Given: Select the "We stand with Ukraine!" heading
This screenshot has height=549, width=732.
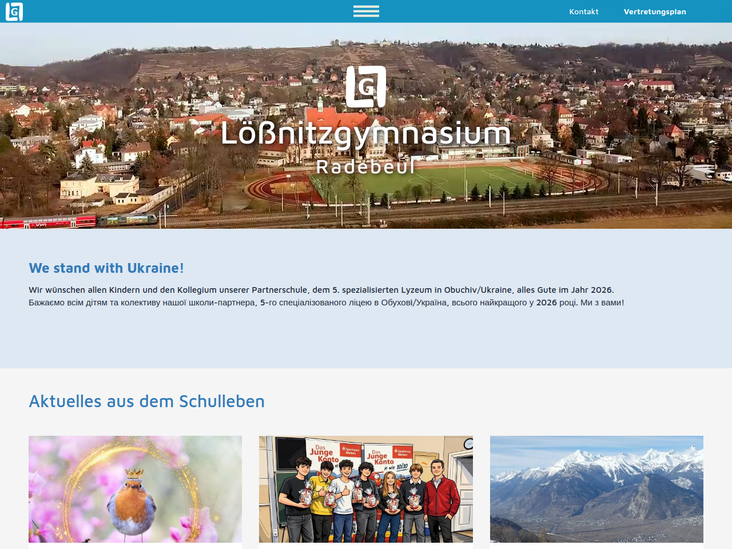Looking at the screenshot, I should (x=106, y=268).
